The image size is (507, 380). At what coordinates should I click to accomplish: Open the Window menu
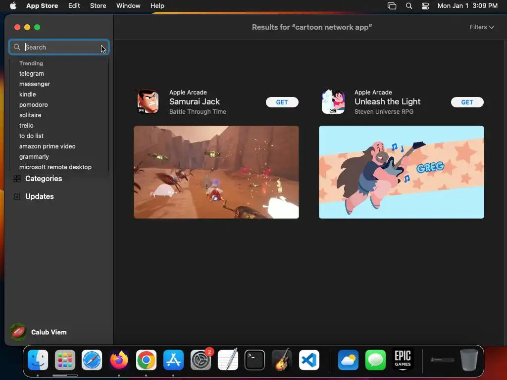(x=128, y=6)
